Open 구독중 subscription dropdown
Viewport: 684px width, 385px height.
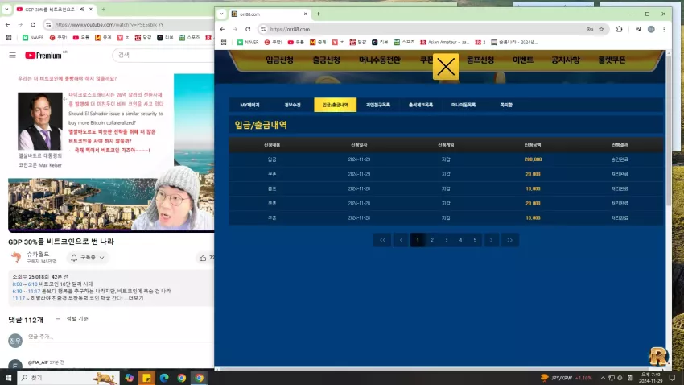[87, 258]
